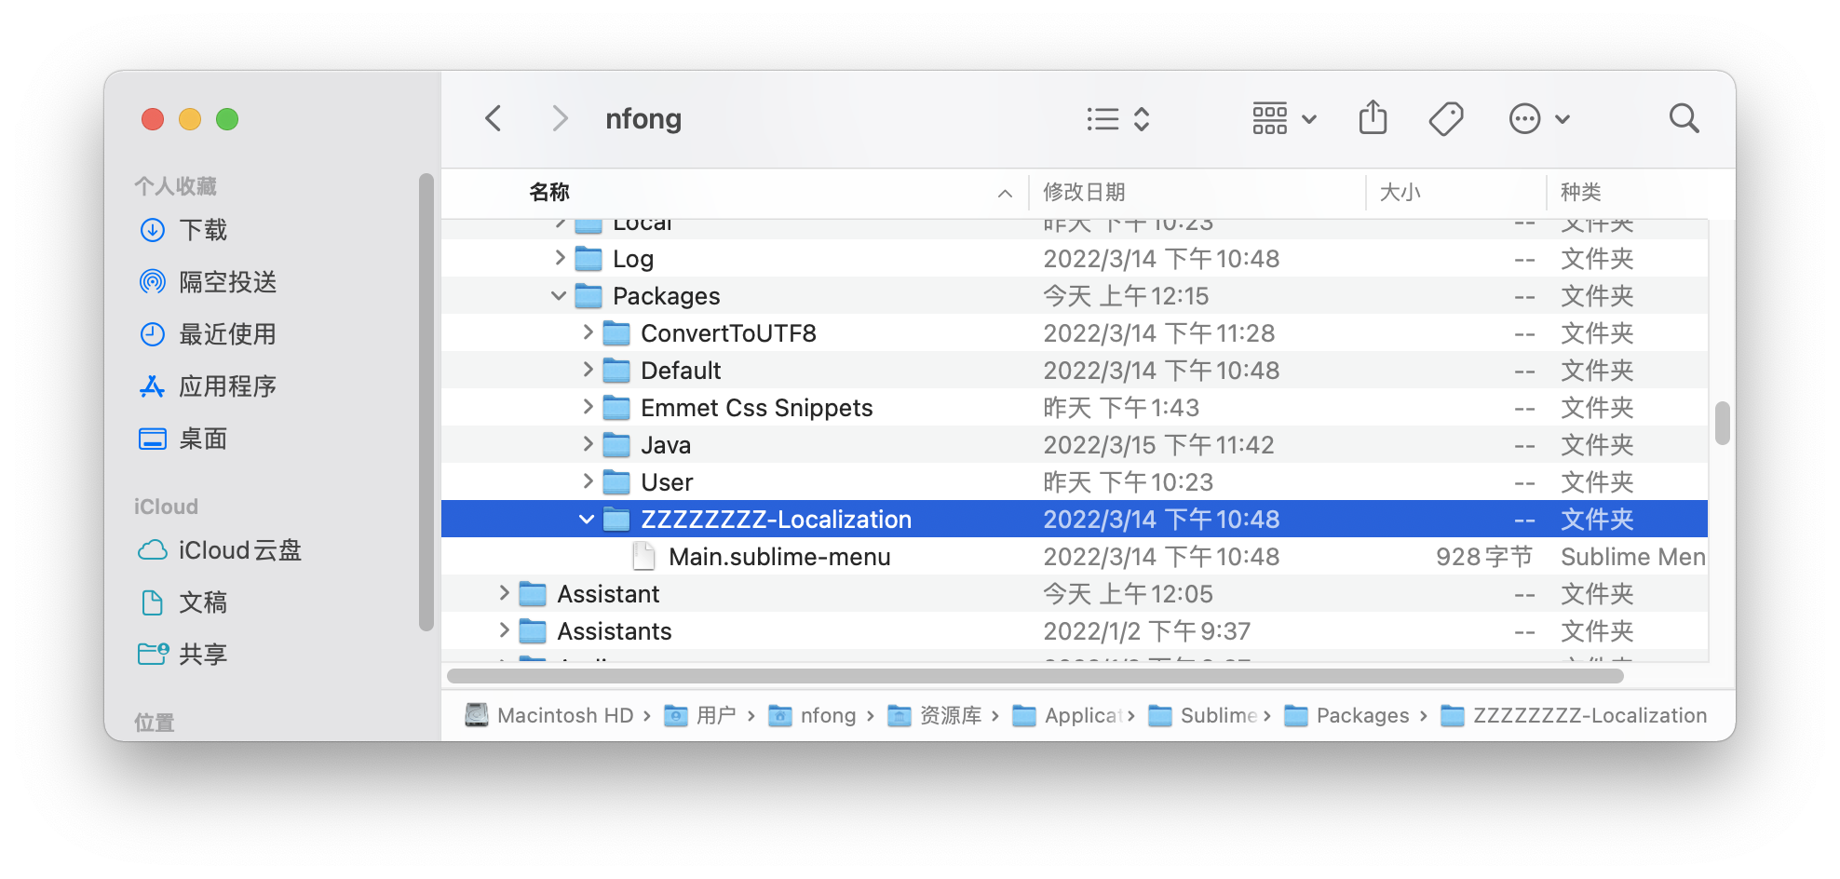Select the Assistants folder
The height and width of the screenshot is (879, 1840).
pyautogui.click(x=615, y=631)
